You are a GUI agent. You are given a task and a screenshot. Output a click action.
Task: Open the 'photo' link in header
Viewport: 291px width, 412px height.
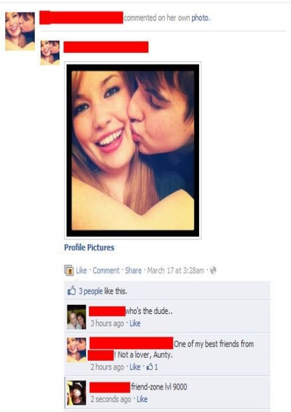pos(200,18)
